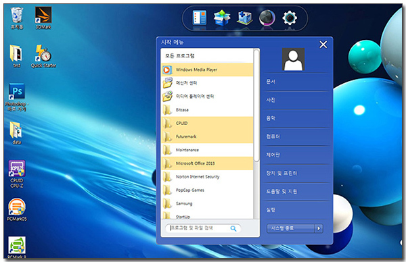Open the puzzle piece widget icon in dock
This screenshot has width=406, height=262.
click(245, 18)
